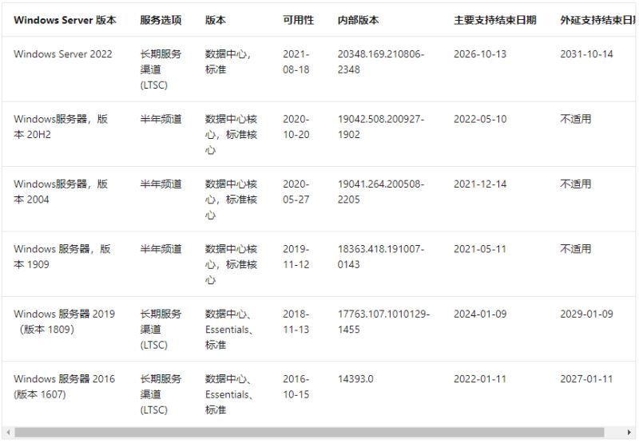639x443 pixels.
Task: Click availability date '2018-11-13'
Action: (x=296, y=322)
